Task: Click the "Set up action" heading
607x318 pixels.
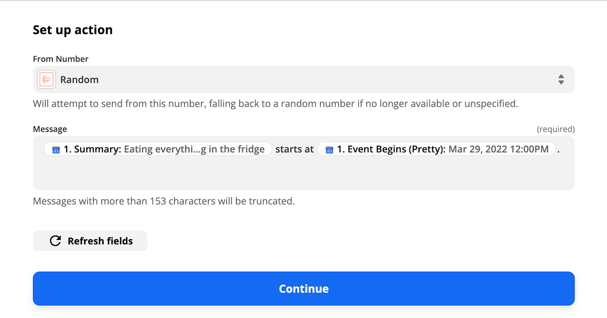Action: (73, 30)
